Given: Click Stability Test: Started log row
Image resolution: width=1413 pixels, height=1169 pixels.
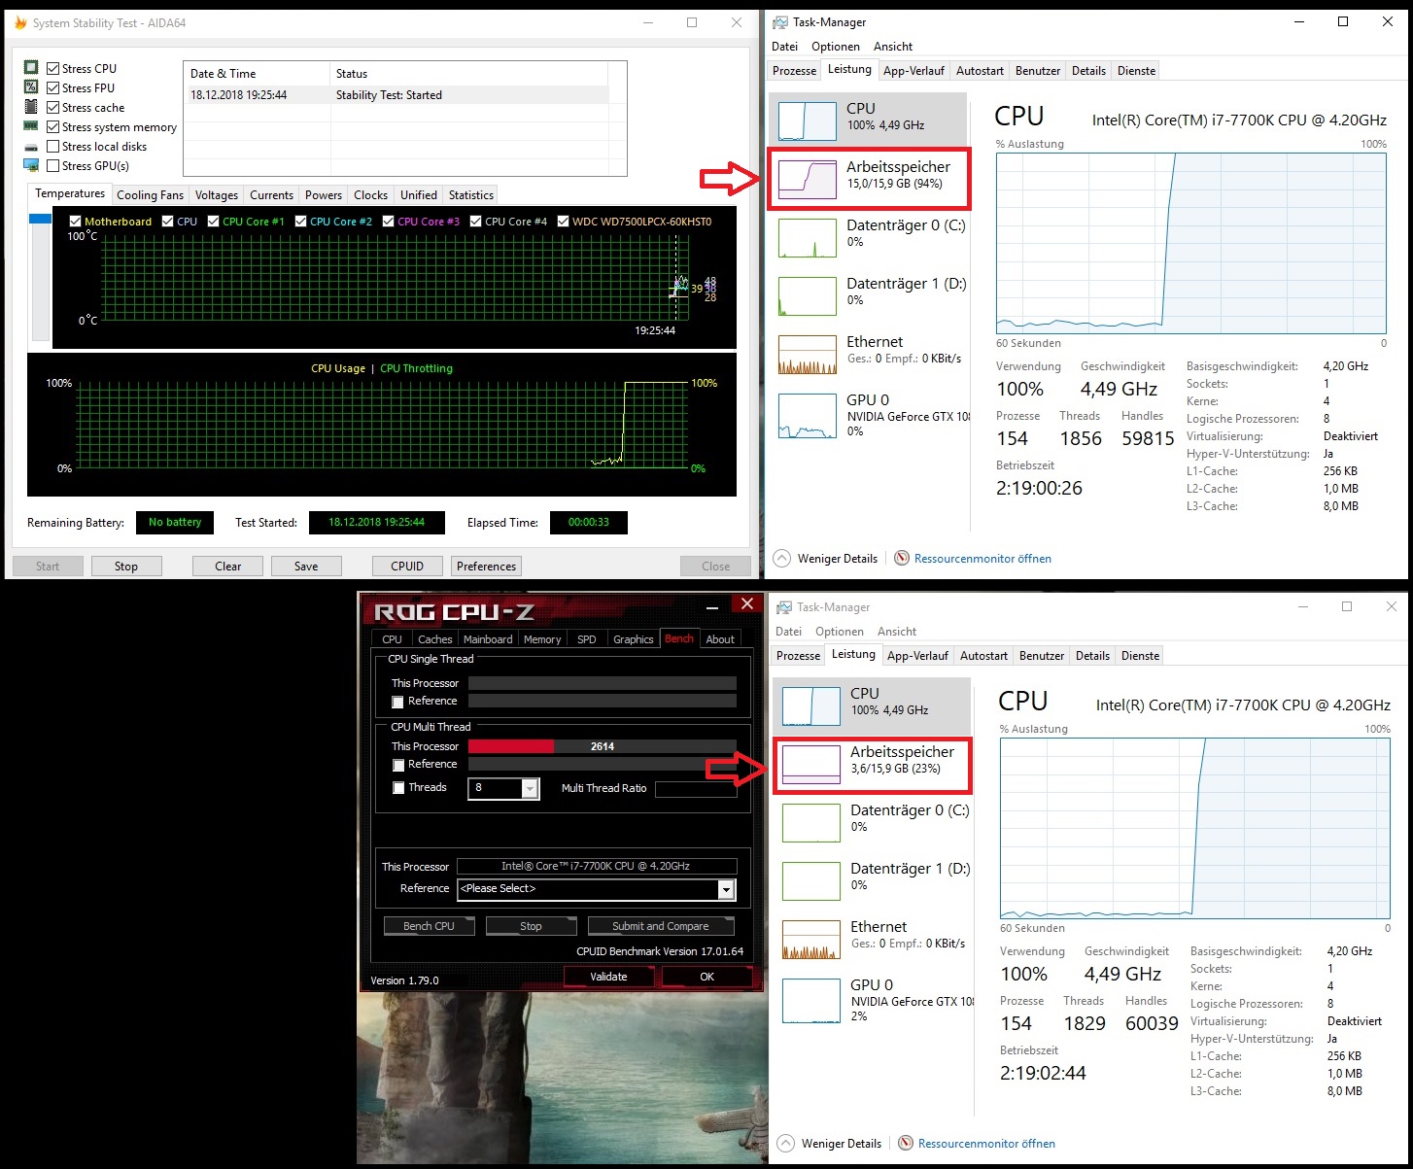Looking at the screenshot, I should [x=396, y=95].
